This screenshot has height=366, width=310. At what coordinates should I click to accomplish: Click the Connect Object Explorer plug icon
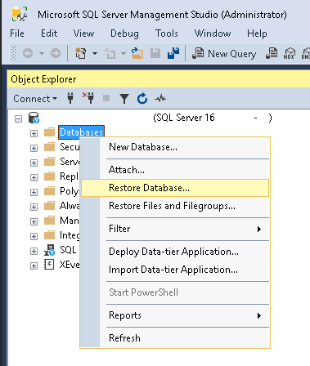[70, 98]
